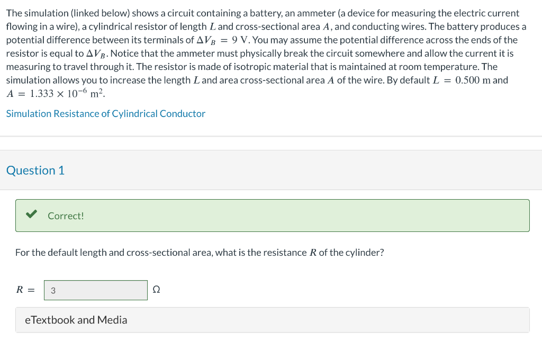Click the ΔV_B = 9 V equation

coord(224,40)
